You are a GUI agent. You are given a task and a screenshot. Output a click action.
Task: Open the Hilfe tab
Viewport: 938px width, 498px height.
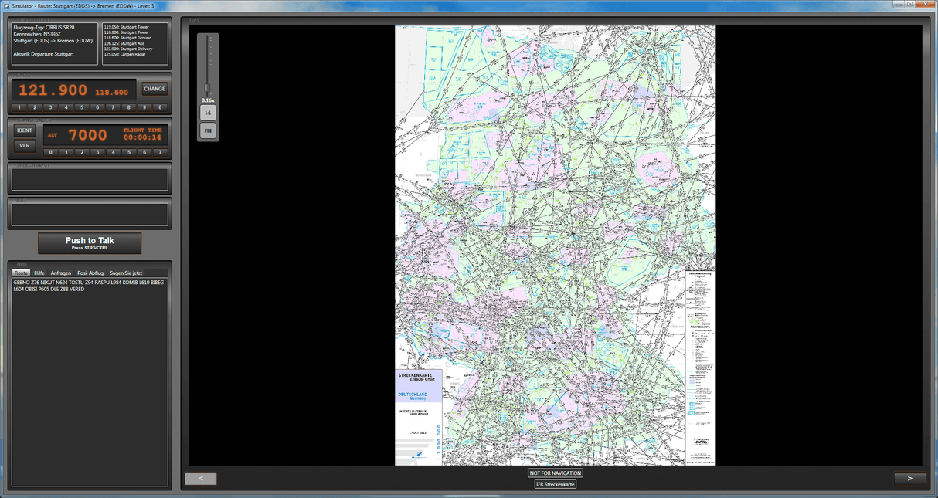click(x=39, y=273)
